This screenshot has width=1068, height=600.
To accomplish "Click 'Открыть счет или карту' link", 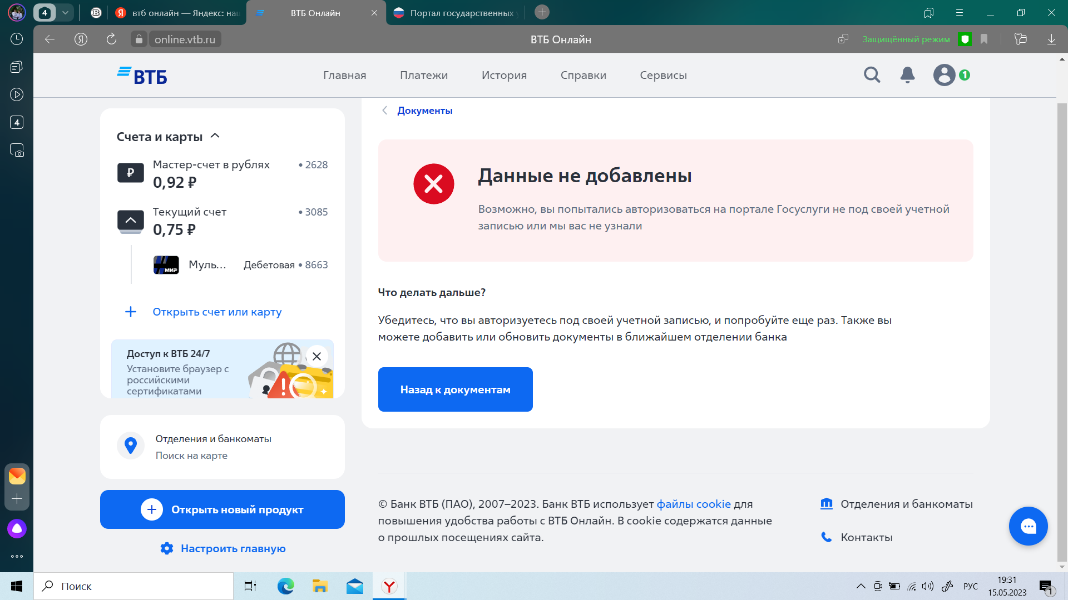I will [x=217, y=312].
